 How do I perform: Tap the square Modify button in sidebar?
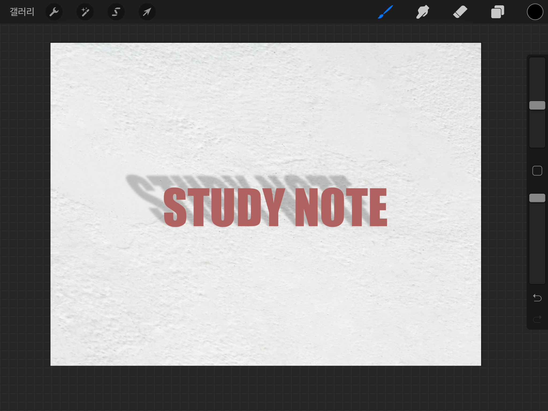tap(537, 171)
